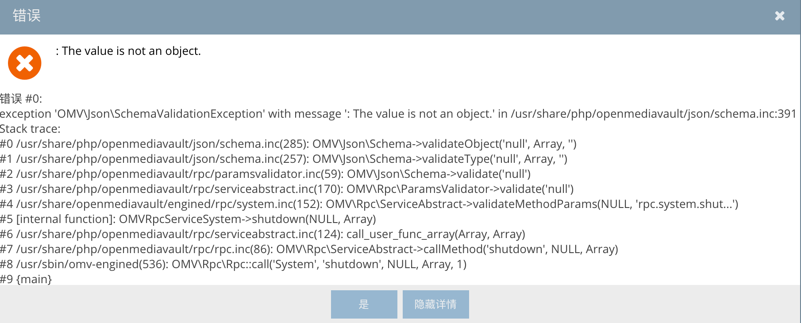The image size is (801, 323).
Task: Click the SchemaValidationException exception line
Action: click(398, 114)
